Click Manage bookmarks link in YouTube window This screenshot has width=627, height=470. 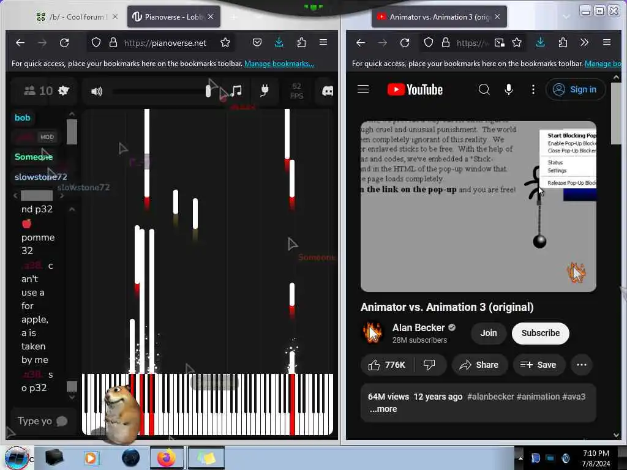603,64
